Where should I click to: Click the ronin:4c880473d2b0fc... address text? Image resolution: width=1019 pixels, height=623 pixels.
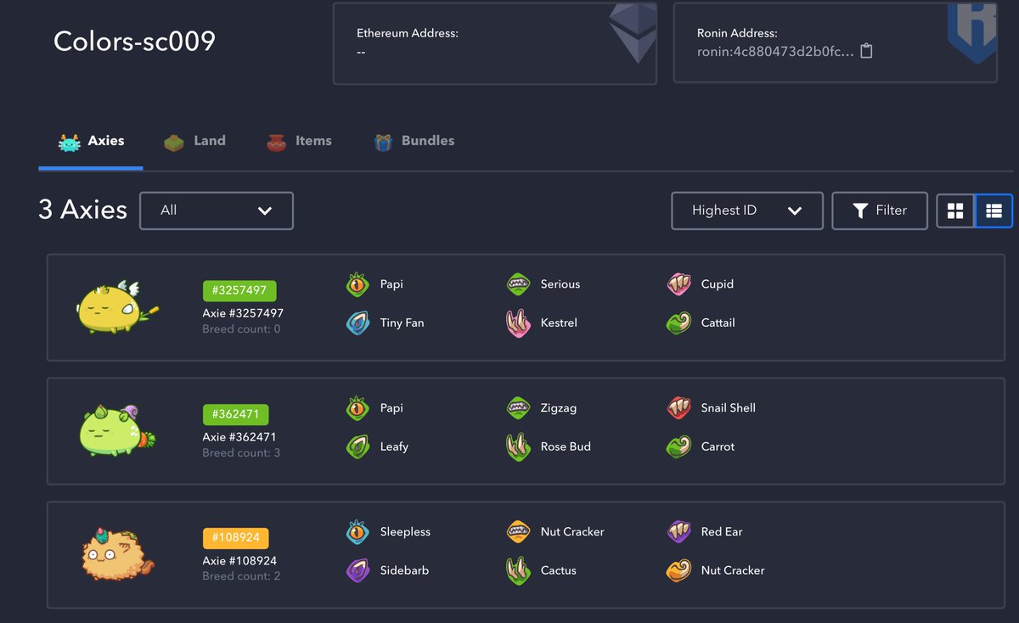tap(775, 52)
